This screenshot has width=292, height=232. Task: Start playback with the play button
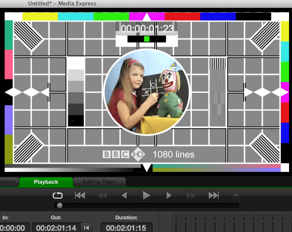click(x=146, y=195)
